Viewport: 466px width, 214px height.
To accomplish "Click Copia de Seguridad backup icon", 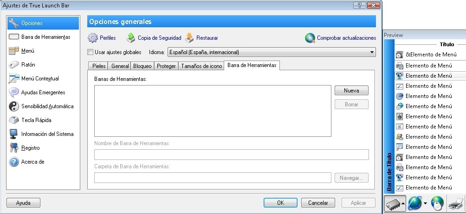I will coord(131,38).
